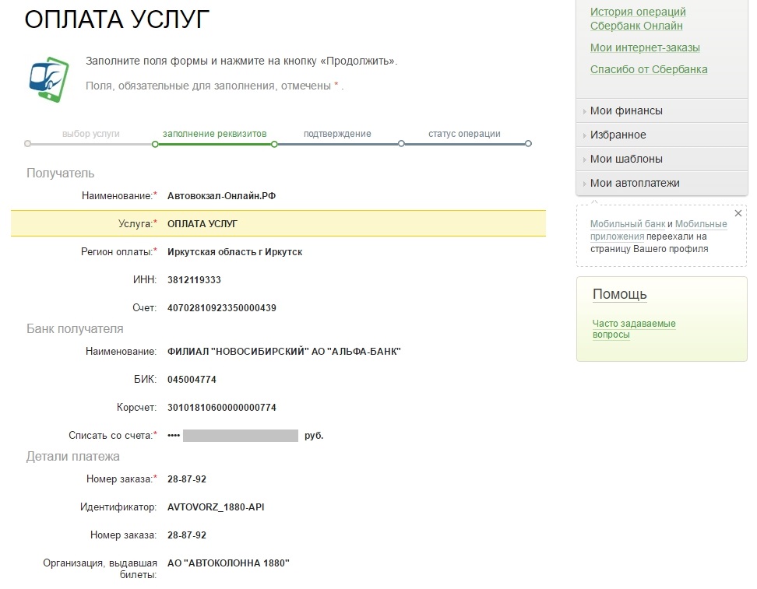
Task: Click account number 40702810923350000439
Action: coord(222,308)
